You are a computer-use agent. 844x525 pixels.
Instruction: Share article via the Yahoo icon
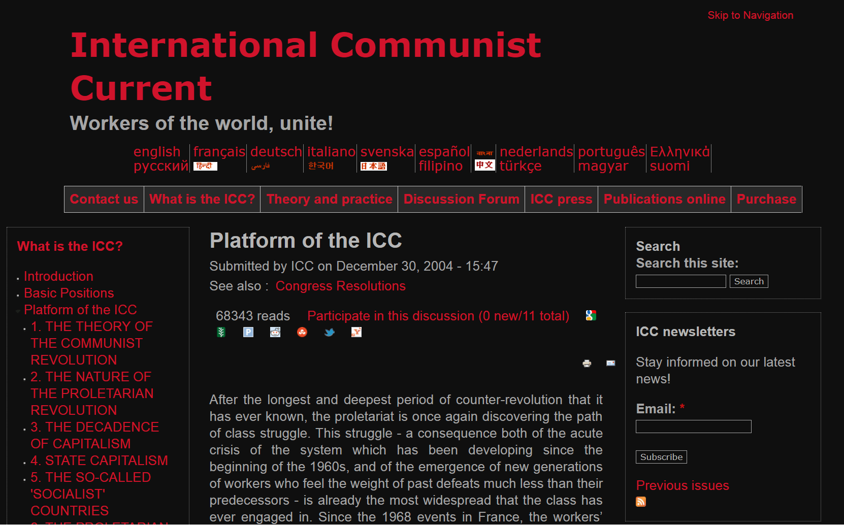click(356, 332)
